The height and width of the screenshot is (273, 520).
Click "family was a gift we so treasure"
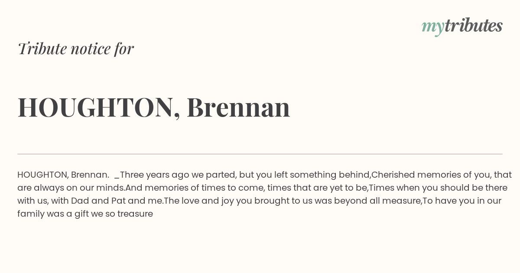click(x=85, y=214)
